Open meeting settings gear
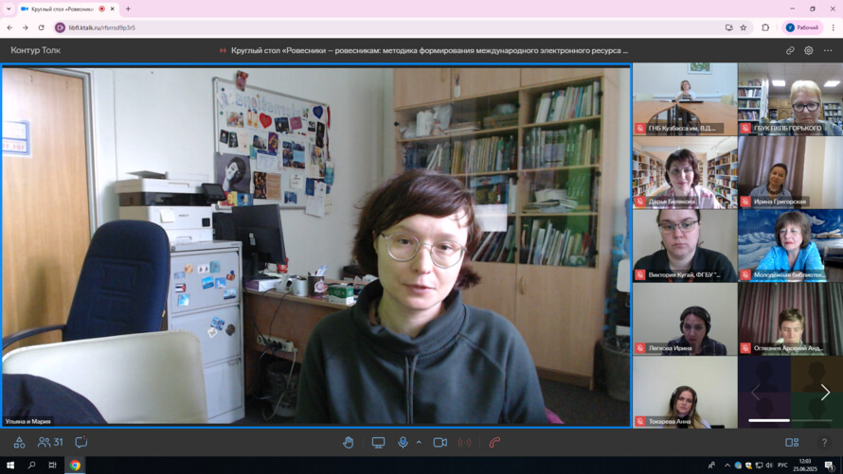The height and width of the screenshot is (474, 843). pos(809,50)
